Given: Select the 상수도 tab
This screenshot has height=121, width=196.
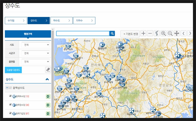Looking at the screenshot, I should pyautogui.click(x=39, y=21).
